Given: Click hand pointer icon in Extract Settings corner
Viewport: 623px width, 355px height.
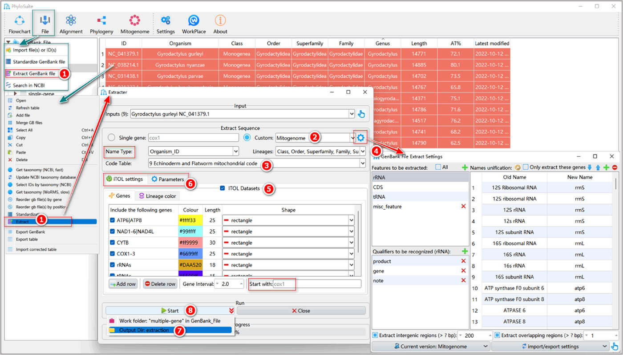Looking at the screenshot, I should (615, 347).
